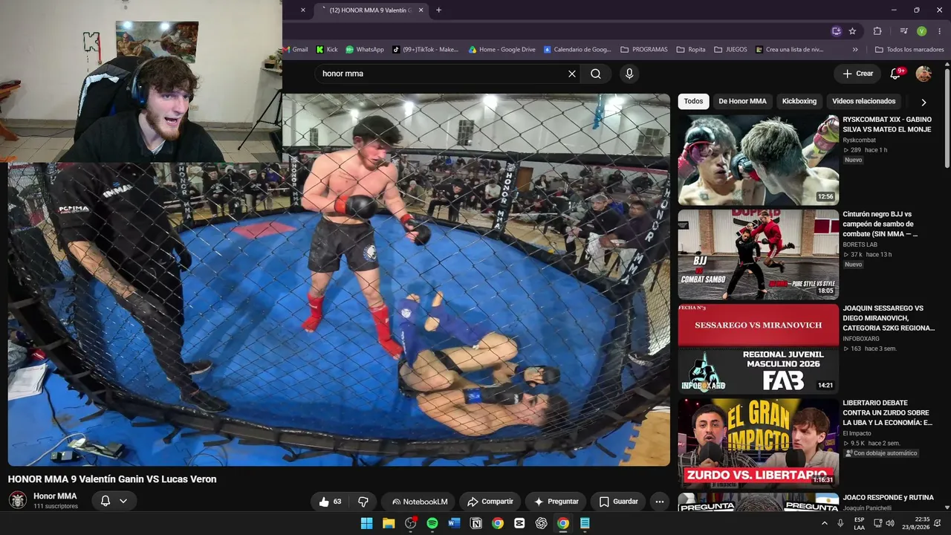951x535 pixels.
Task: Open Calendario de Google bookmark
Action: (577, 50)
